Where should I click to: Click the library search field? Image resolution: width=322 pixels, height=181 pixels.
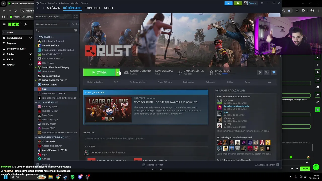pyautogui.click(x=54, y=30)
